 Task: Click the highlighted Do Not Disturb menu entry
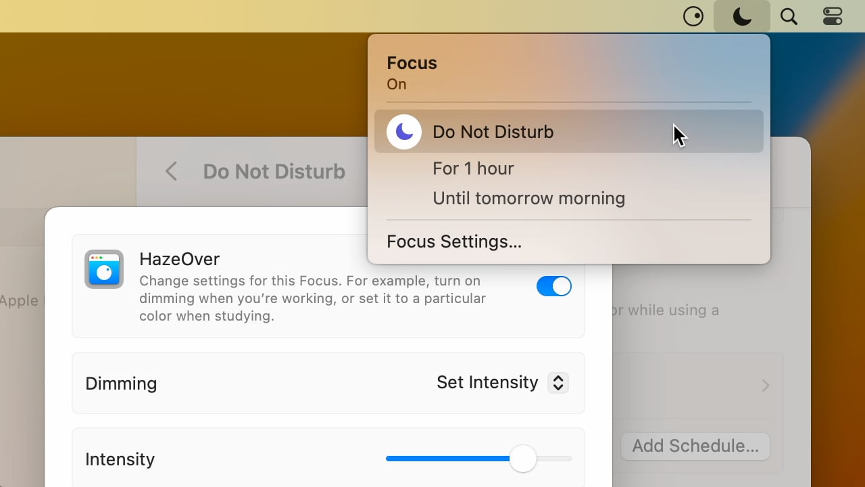493,132
